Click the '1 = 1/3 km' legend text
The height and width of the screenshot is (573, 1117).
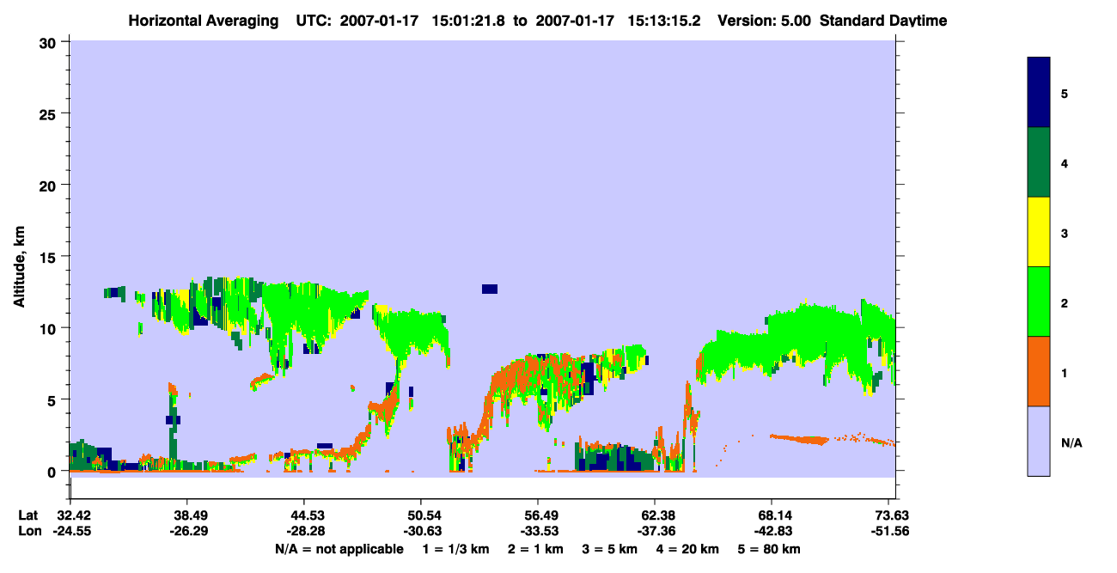(455, 549)
